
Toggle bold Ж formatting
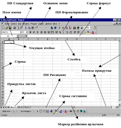coord(30,32)
